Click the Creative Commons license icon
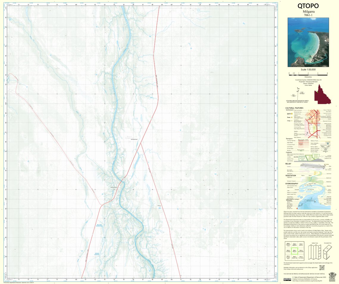 (288, 279)
